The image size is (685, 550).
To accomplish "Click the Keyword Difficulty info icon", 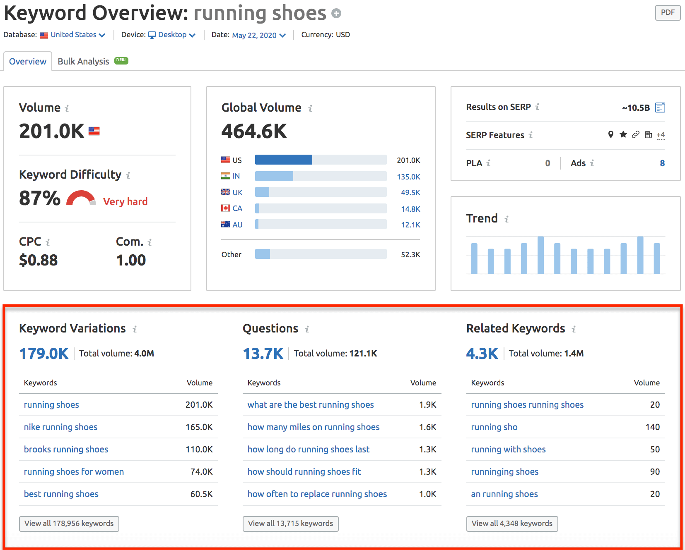I will click(128, 175).
